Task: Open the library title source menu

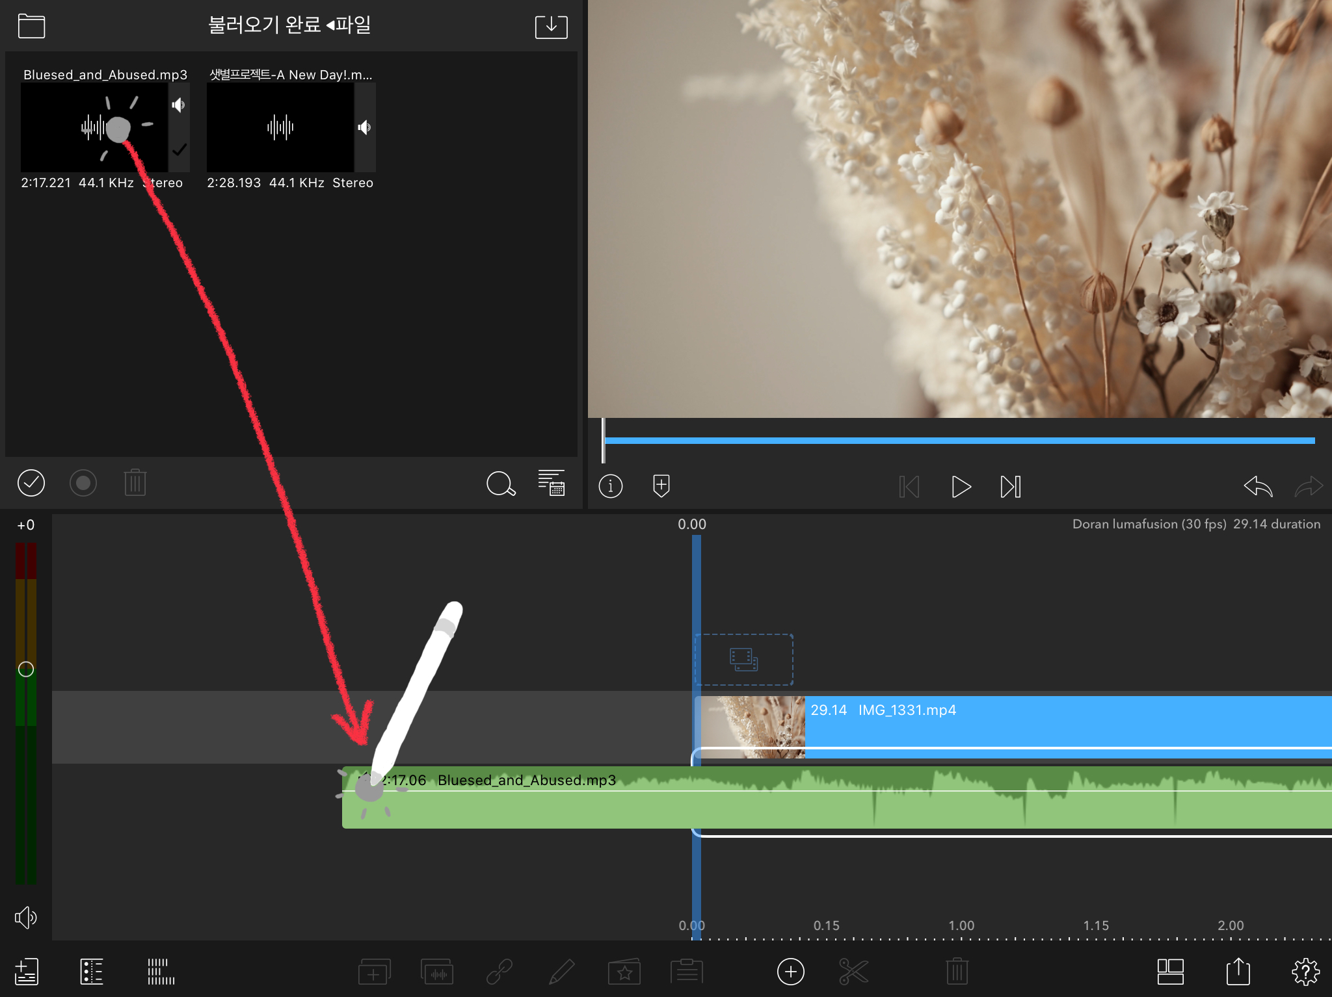Action: click(289, 26)
